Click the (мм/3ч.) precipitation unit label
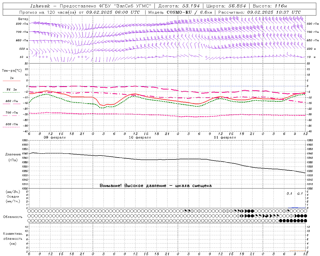 click(13, 192)
